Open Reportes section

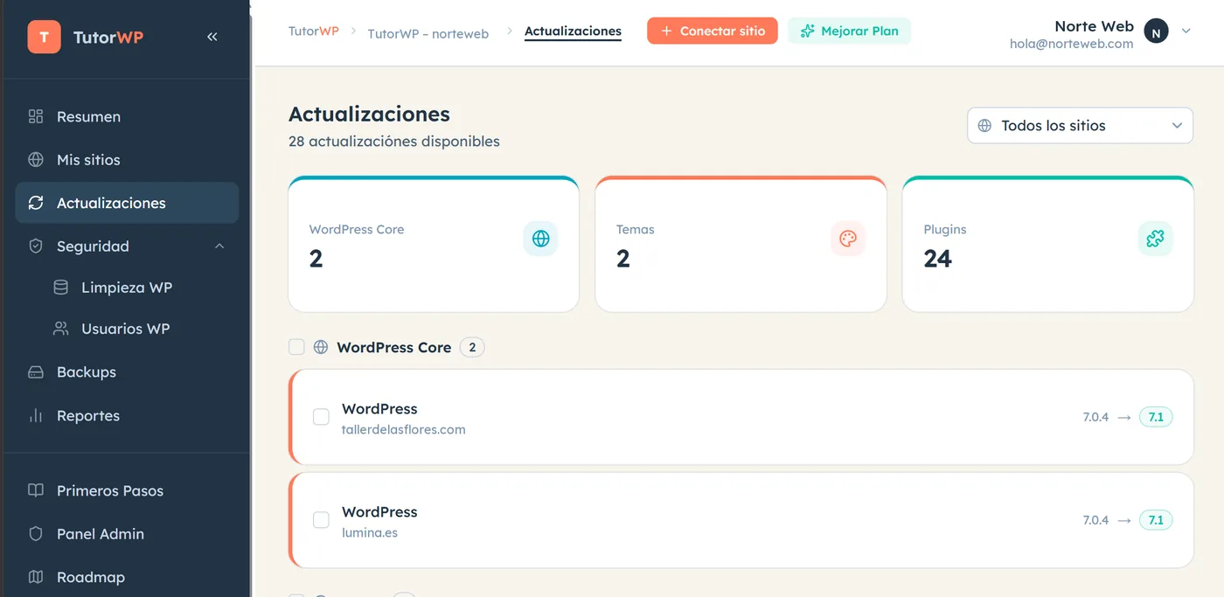127,416
